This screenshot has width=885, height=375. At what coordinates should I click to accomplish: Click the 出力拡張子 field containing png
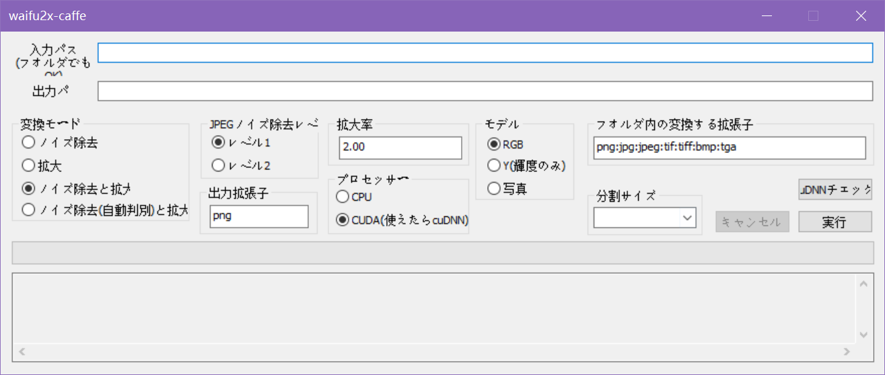coord(259,216)
